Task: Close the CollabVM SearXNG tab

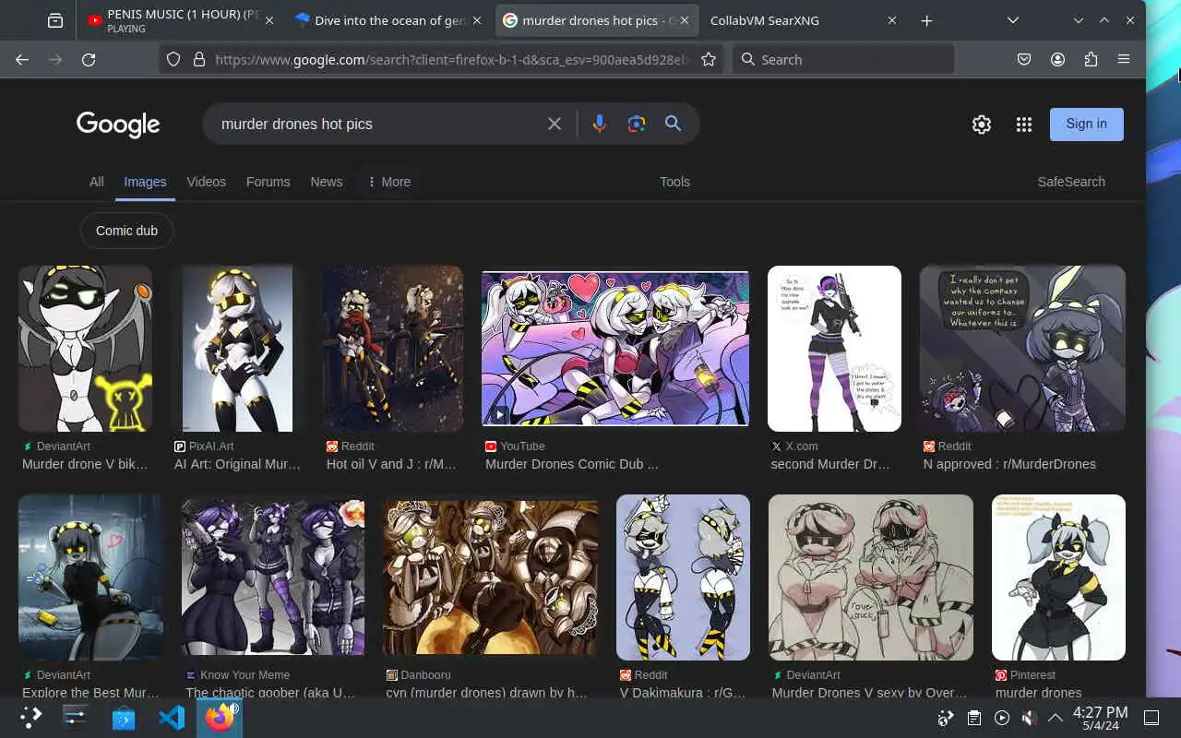Action: coord(892,20)
